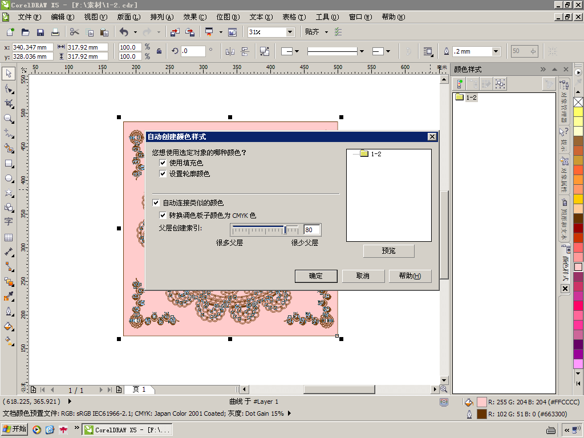Select the Crop tool
The width and height of the screenshot is (584, 438).
pos(9,104)
